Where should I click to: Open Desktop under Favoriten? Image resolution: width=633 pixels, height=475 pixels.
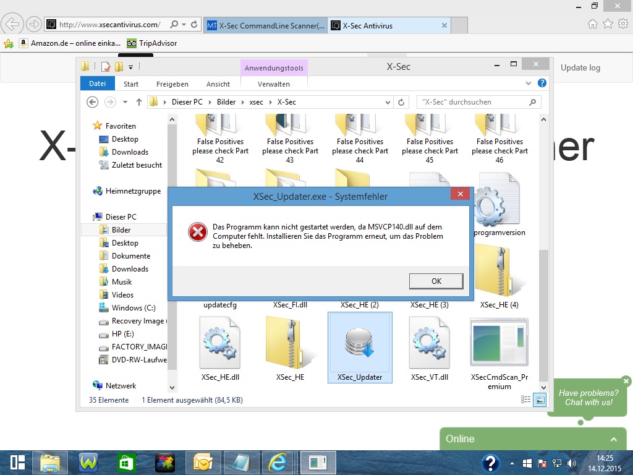point(119,139)
